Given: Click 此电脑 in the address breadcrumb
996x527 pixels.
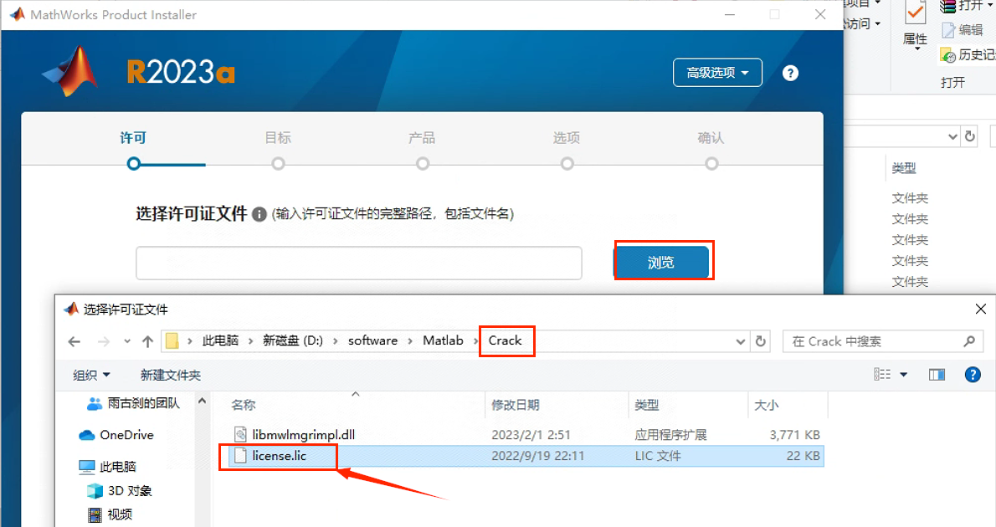Looking at the screenshot, I should (220, 340).
